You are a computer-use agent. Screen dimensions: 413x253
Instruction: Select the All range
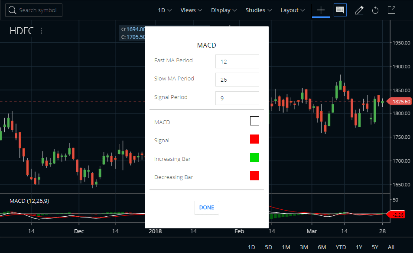pyautogui.click(x=391, y=247)
